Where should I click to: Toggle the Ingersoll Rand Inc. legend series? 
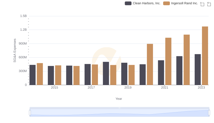point(180,3)
